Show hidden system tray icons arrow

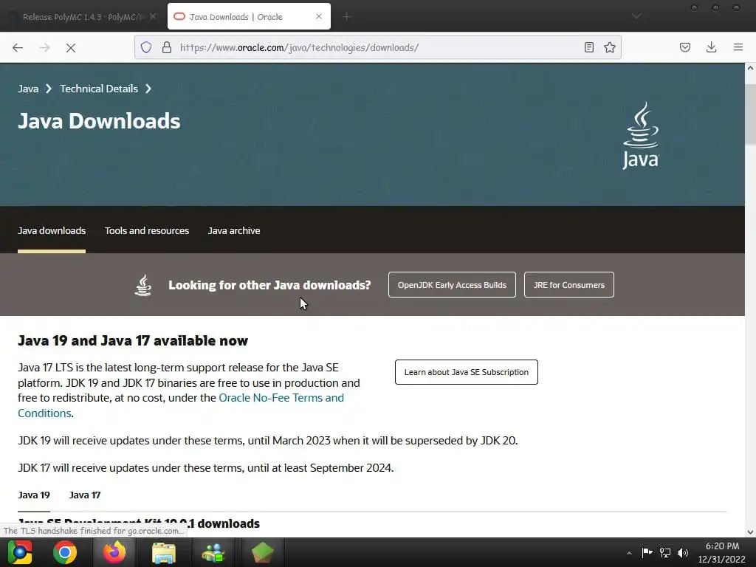click(629, 552)
